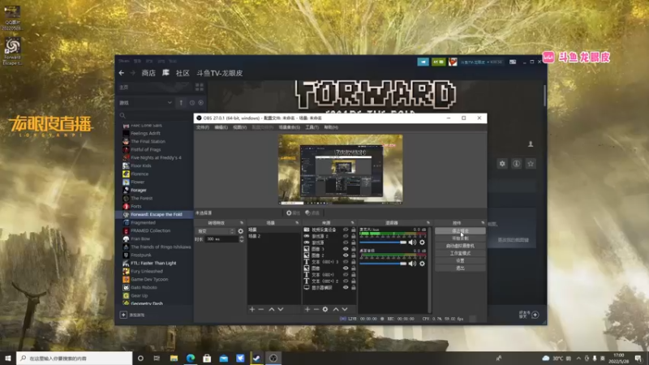649x365 pixels.
Task: Click 停止推流 button in Controls
Action: pos(460,231)
